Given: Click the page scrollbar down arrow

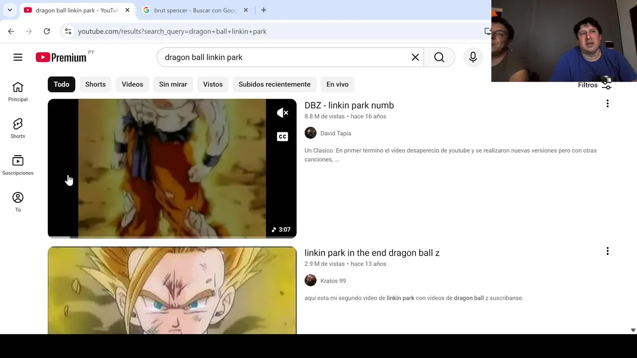Looking at the screenshot, I should coord(633,330).
